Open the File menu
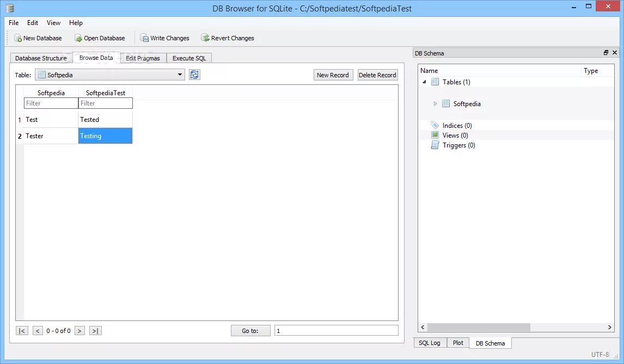624x364 pixels. pos(14,23)
